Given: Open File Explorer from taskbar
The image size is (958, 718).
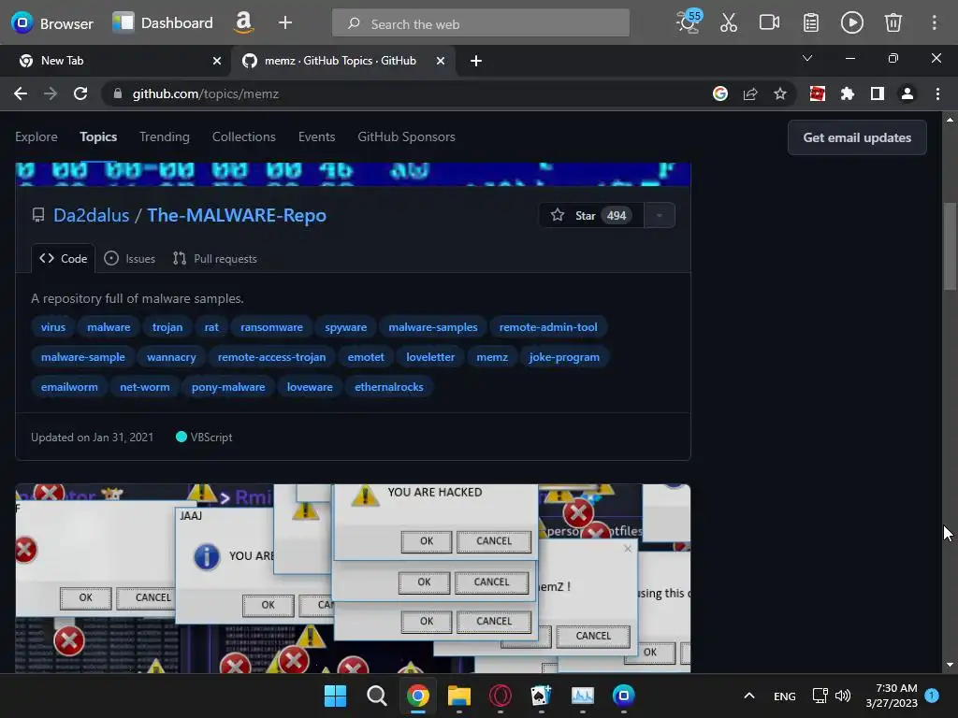Looking at the screenshot, I should pos(458,696).
